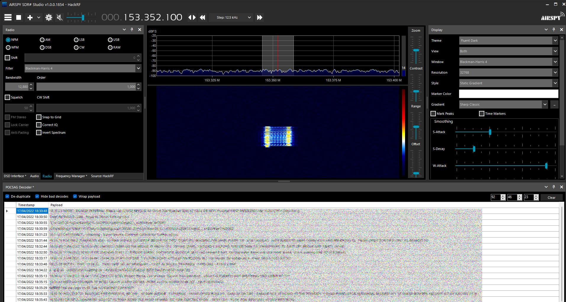Open the Window function dropdown in Display
Viewport: 566px width, 302px height.
pos(508,62)
